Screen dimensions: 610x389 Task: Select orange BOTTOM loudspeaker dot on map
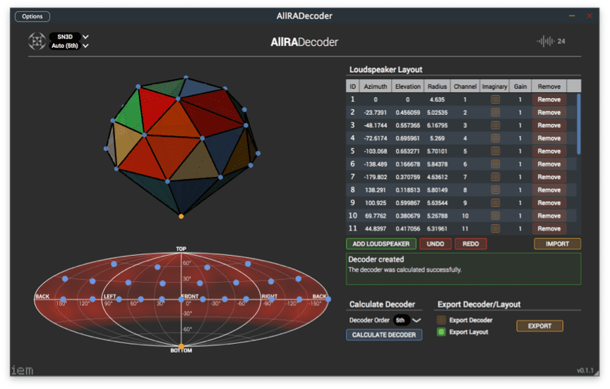(181, 346)
